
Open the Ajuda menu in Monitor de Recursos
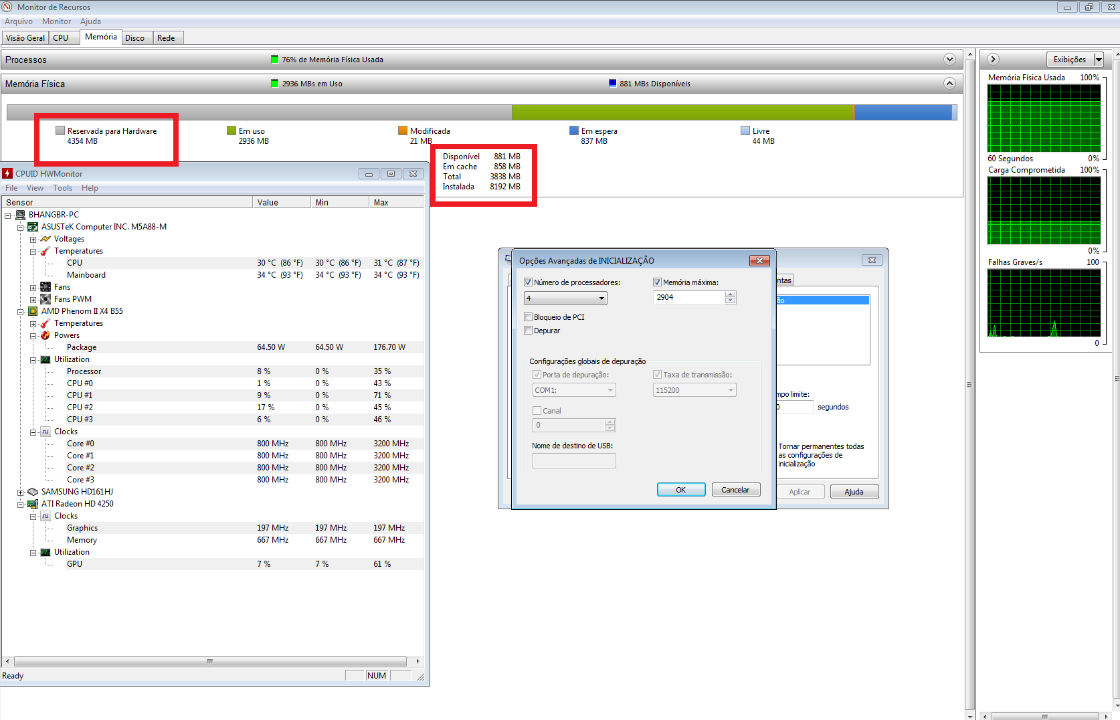pyautogui.click(x=91, y=21)
